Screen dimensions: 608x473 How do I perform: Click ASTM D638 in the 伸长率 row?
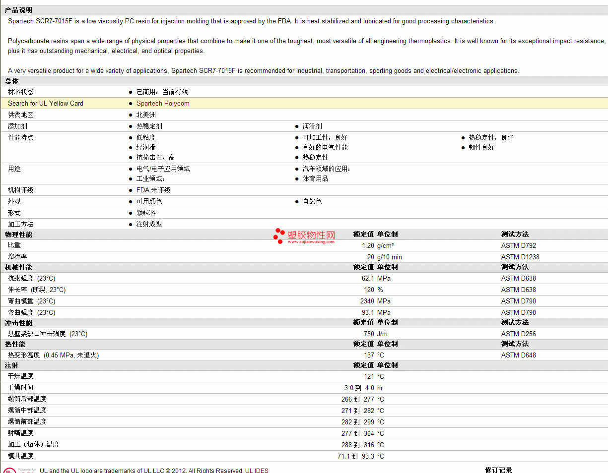519,290
